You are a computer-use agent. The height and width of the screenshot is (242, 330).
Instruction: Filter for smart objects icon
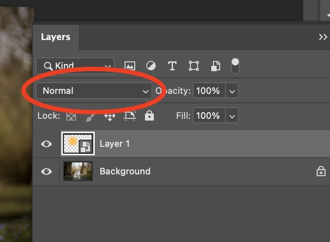click(215, 66)
